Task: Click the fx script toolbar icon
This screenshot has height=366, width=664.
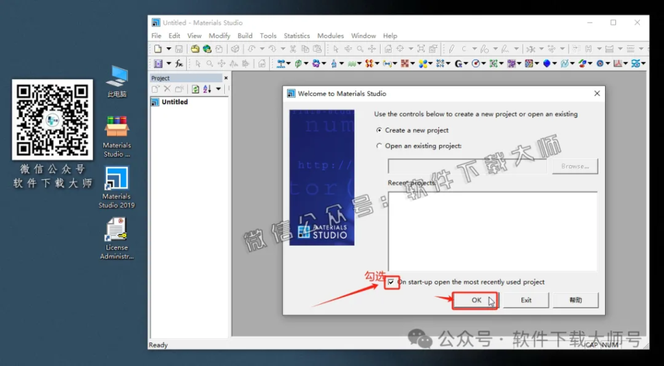Action: (x=179, y=63)
